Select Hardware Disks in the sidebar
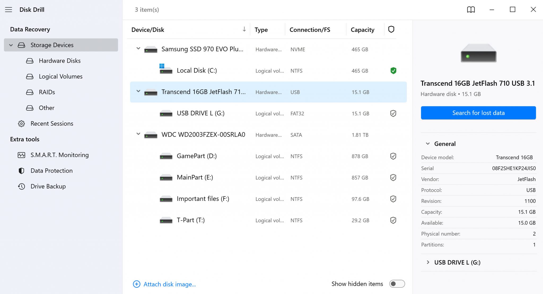Screen dimensions: 543x294 coord(59,61)
